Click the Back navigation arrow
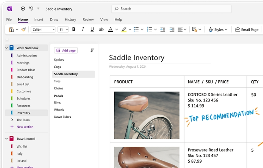Image resolution: width=263 pixels, height=168 pixels. [23, 9]
